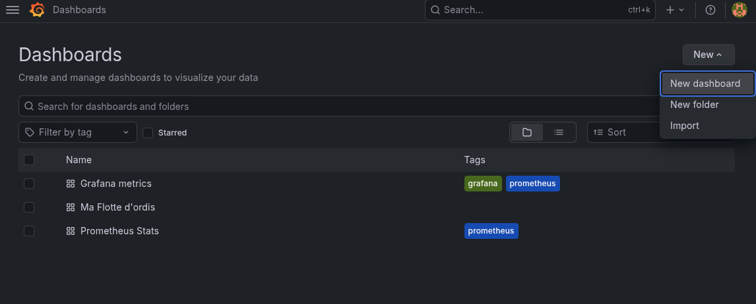The height and width of the screenshot is (304, 756).
Task: Check the Grafana metrics row checkbox
Action: click(29, 184)
